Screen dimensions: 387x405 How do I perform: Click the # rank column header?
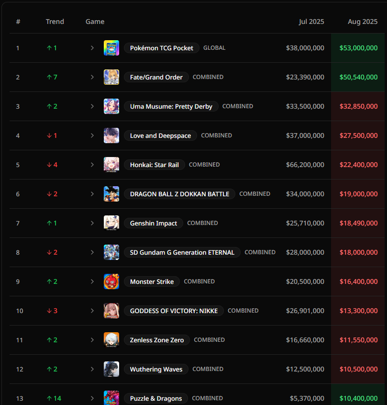18,22
